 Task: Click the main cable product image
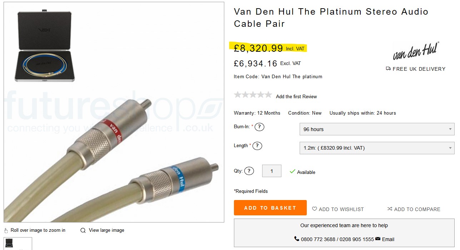[x=114, y=112]
